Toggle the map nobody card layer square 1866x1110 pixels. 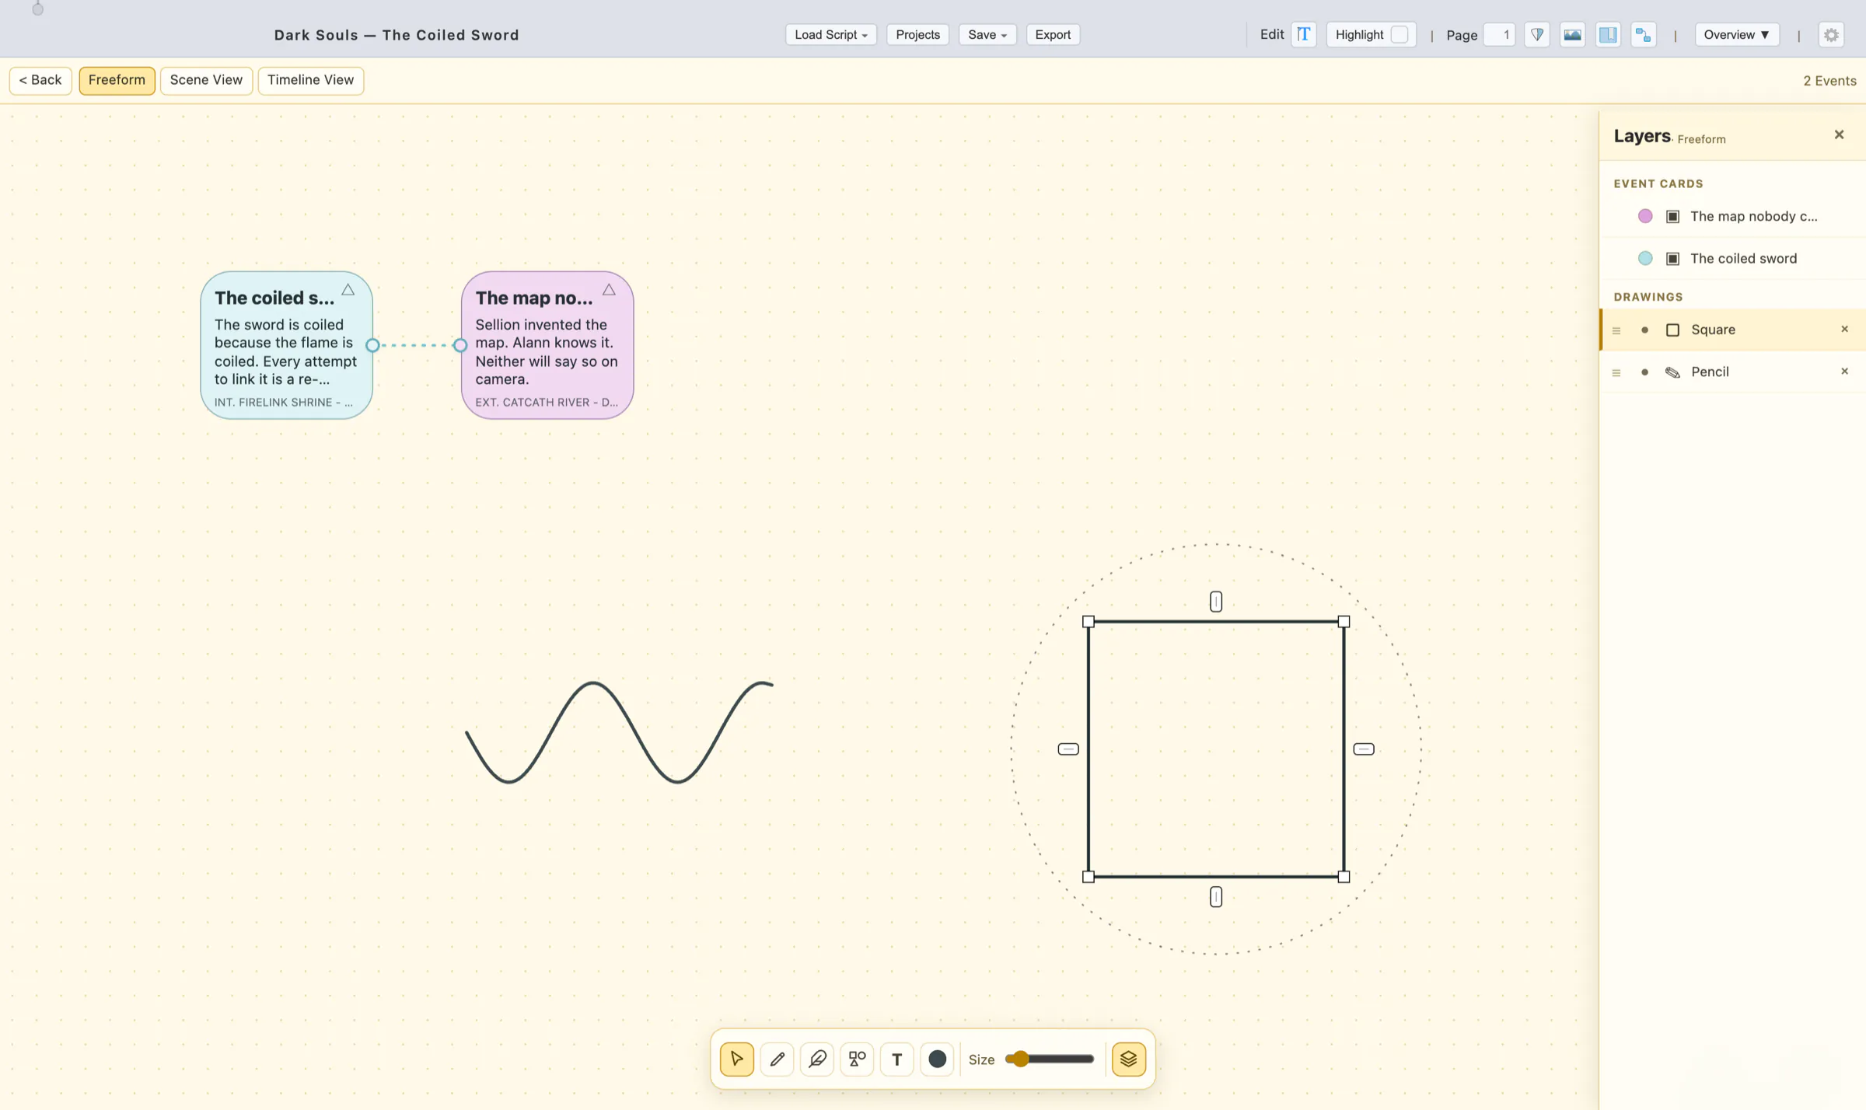point(1672,216)
